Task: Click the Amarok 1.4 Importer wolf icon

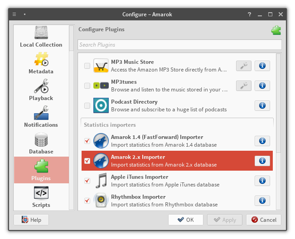Action: point(101,141)
